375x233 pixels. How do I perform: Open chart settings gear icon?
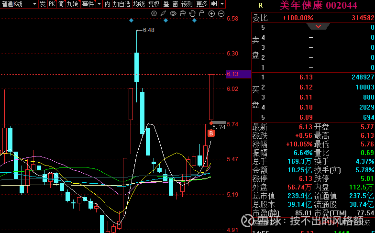154,13
